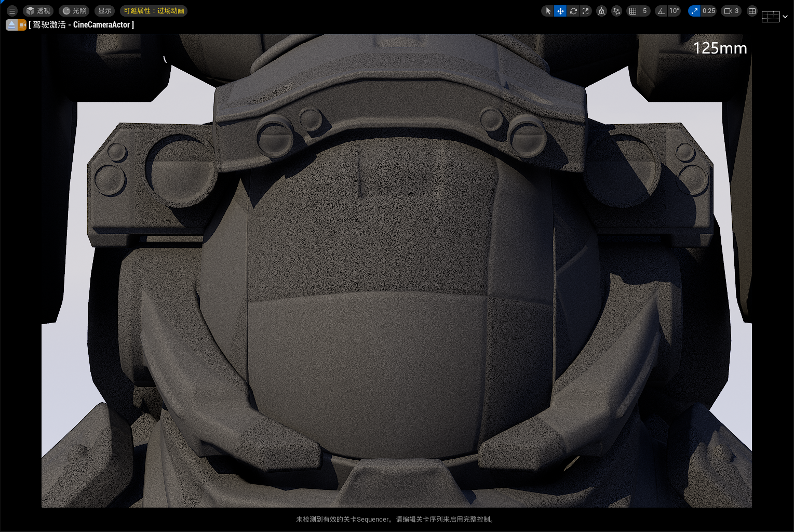The image size is (794, 532).
Task: Choose the Select objects cursor tool
Action: [x=548, y=11]
